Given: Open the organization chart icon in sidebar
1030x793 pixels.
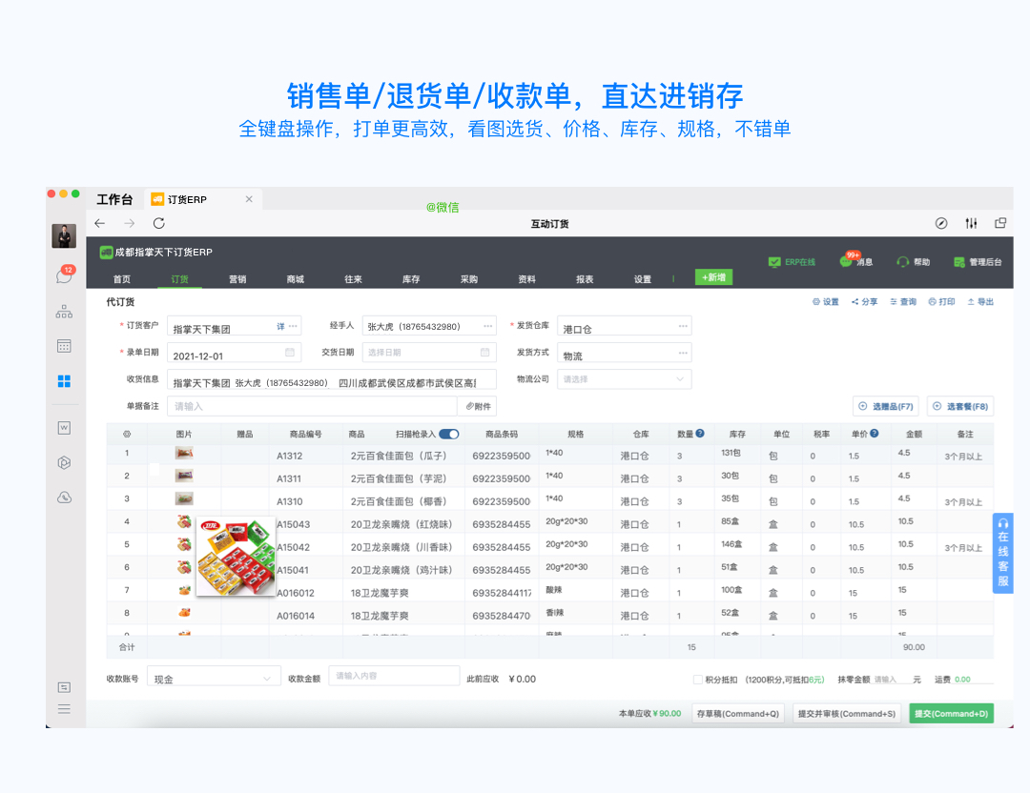Looking at the screenshot, I should click(65, 311).
